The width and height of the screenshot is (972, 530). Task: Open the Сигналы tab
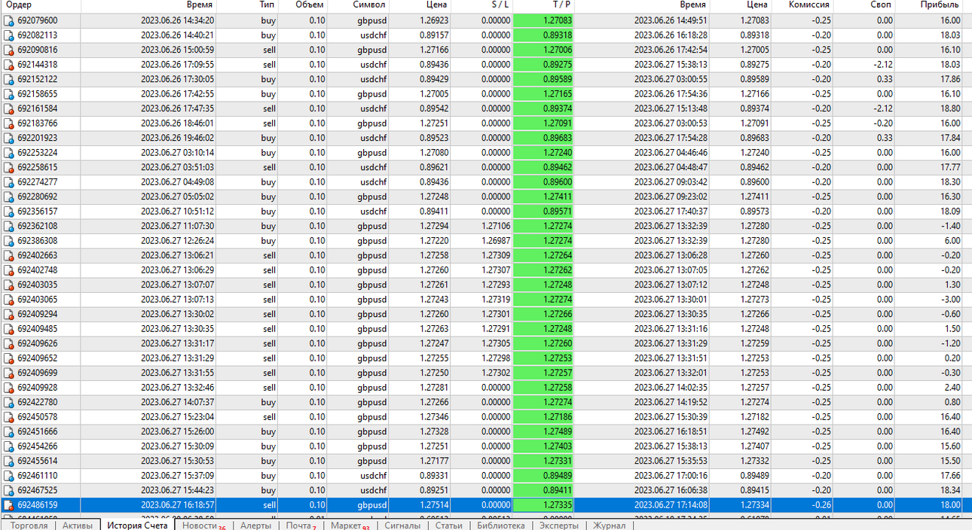(x=402, y=525)
